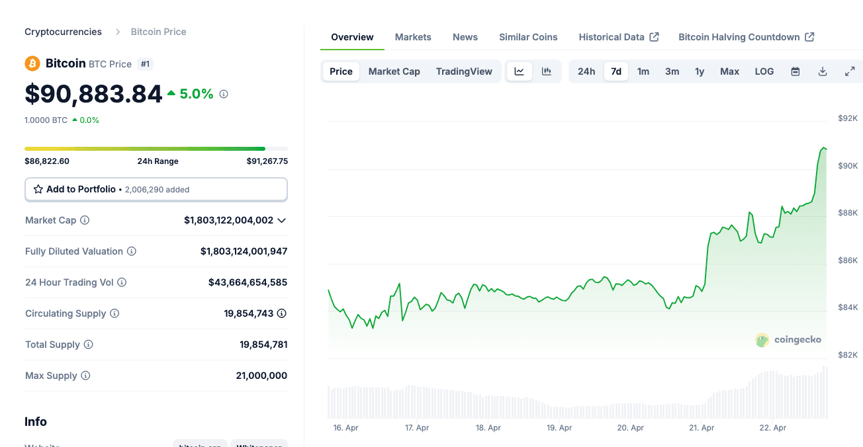Set chart range to 1m
Screen dimensions: 863x447
click(643, 71)
